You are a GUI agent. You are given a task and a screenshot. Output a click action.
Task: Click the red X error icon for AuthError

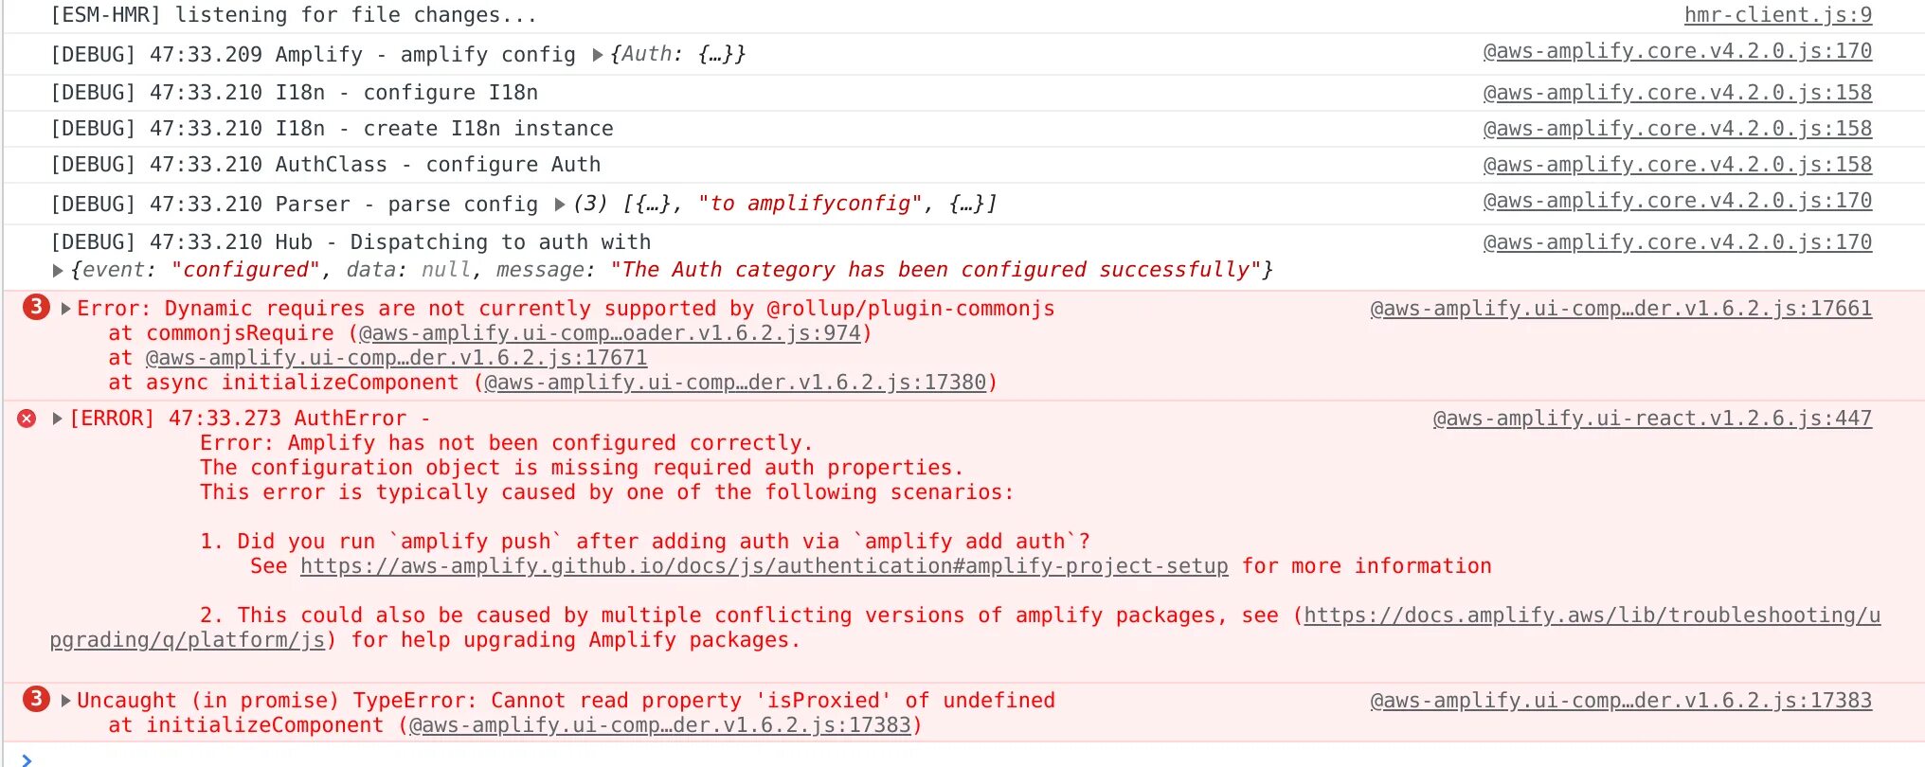click(x=27, y=419)
